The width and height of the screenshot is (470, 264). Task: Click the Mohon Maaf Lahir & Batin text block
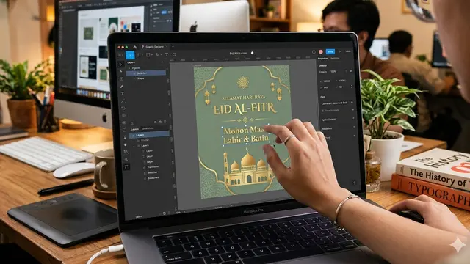[246, 135]
